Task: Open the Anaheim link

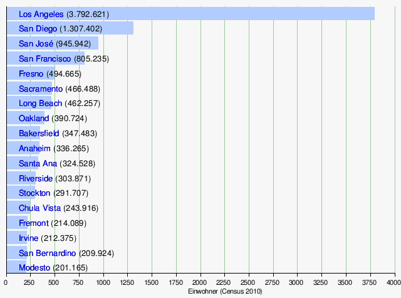Action: (34, 149)
